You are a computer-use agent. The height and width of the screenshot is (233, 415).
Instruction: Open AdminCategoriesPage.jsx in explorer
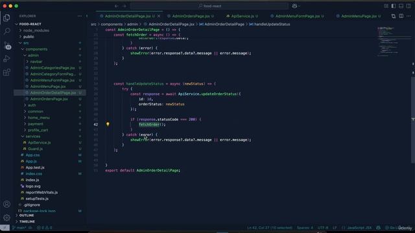[53, 68]
